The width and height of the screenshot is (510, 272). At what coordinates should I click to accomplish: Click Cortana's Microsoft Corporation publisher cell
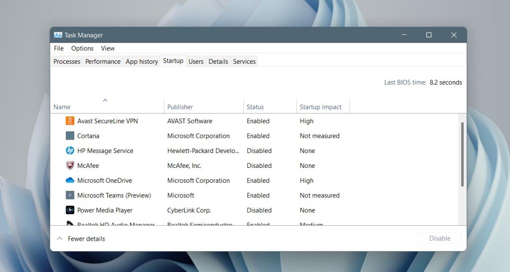[x=198, y=136]
